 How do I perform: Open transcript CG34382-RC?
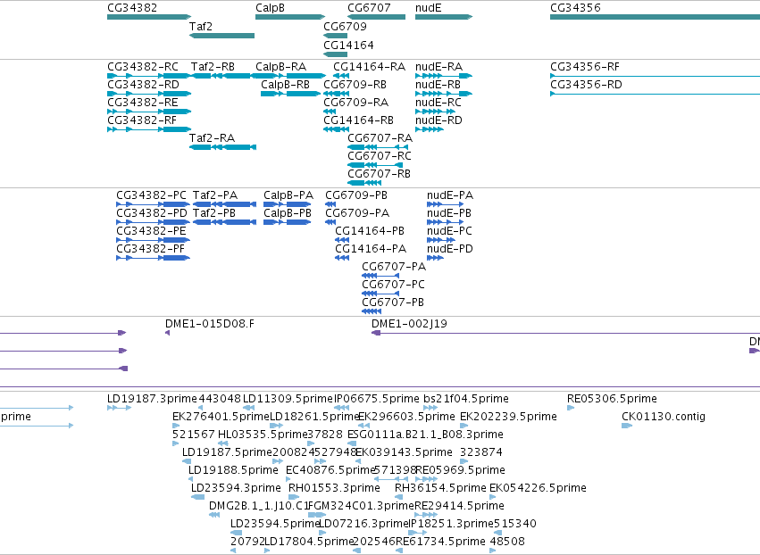pyautogui.click(x=149, y=76)
